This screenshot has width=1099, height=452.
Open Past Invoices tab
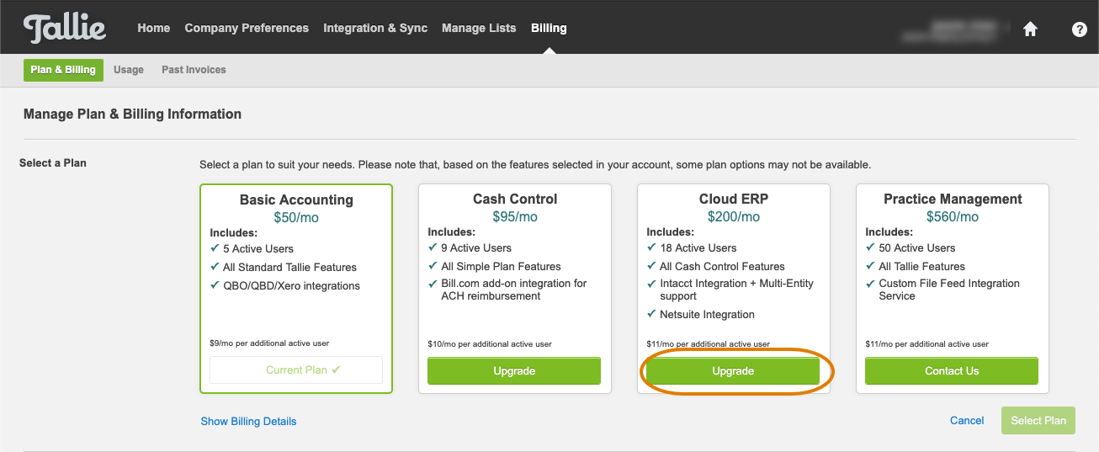194,70
